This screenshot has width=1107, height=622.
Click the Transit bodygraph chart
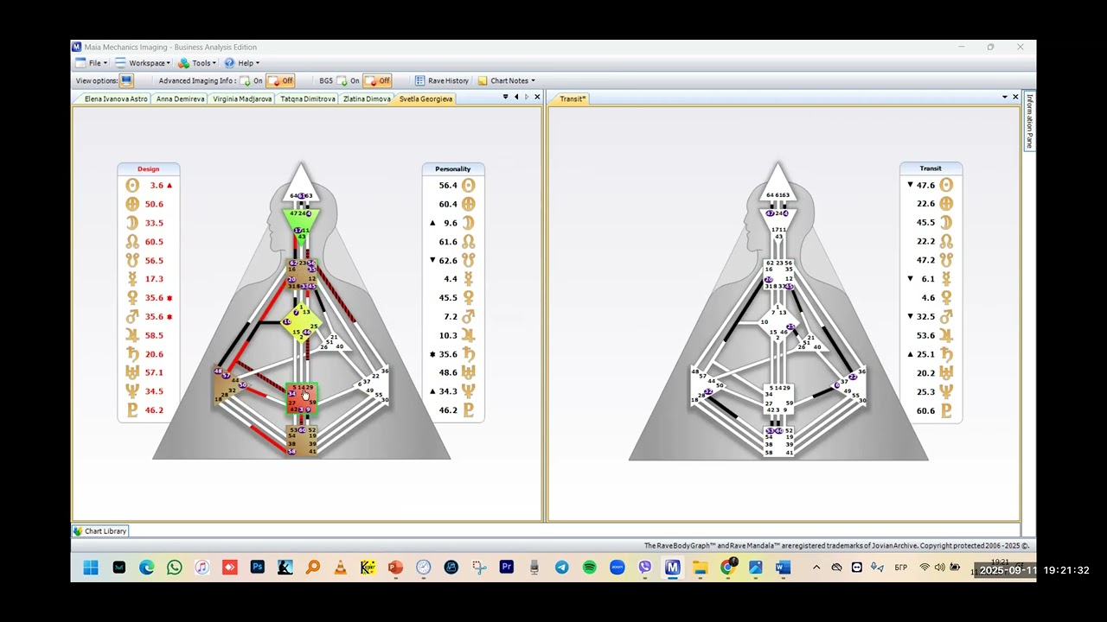coord(778,311)
